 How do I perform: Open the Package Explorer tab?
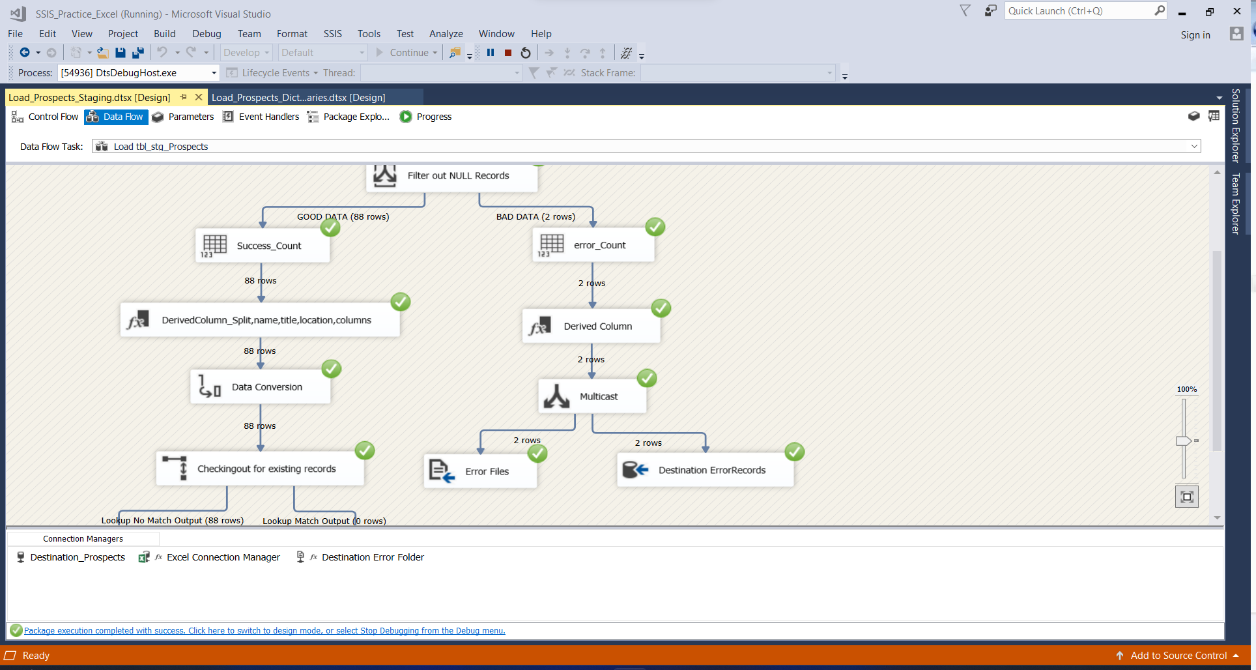click(x=349, y=117)
